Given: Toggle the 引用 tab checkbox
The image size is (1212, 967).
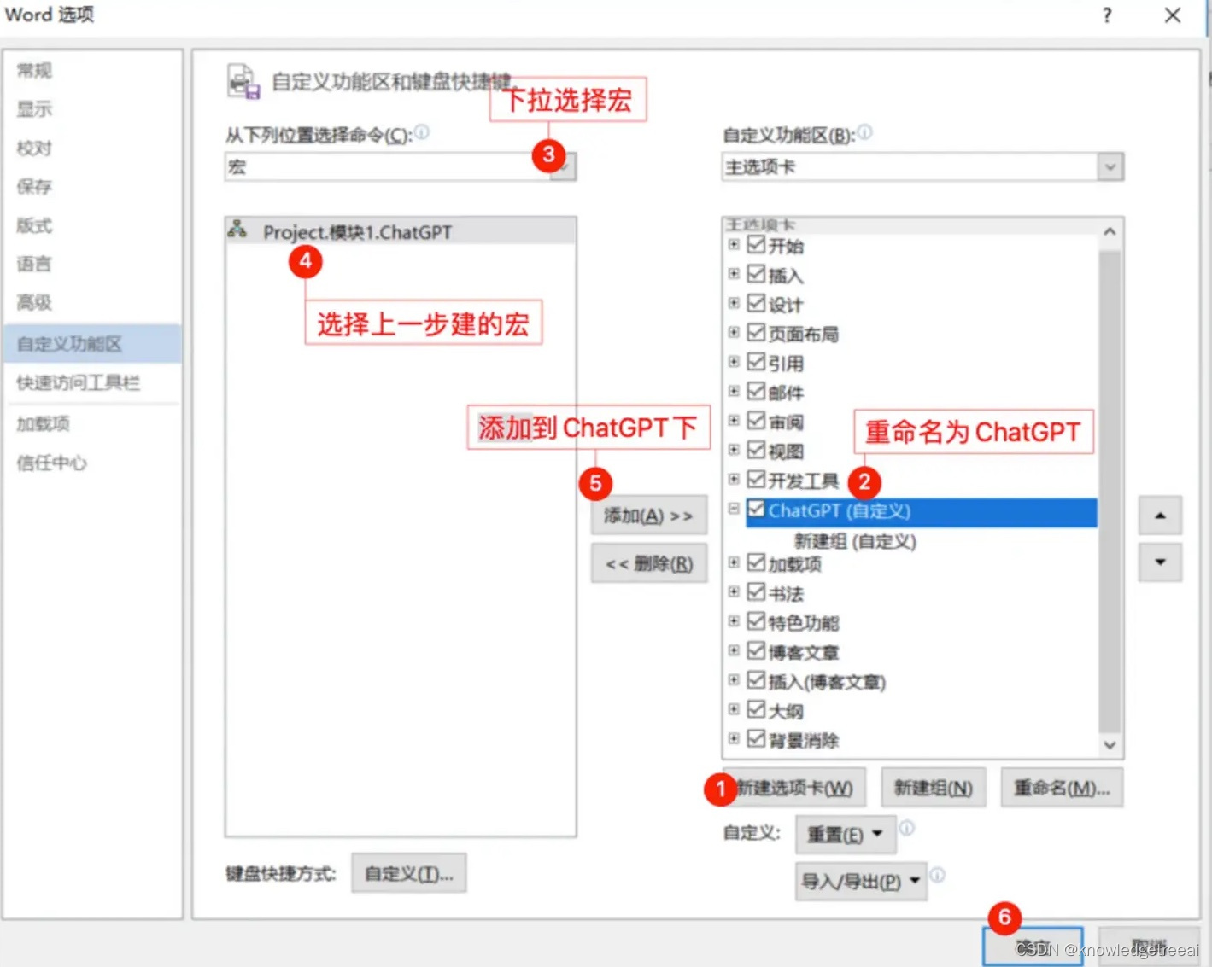Looking at the screenshot, I should click(756, 362).
